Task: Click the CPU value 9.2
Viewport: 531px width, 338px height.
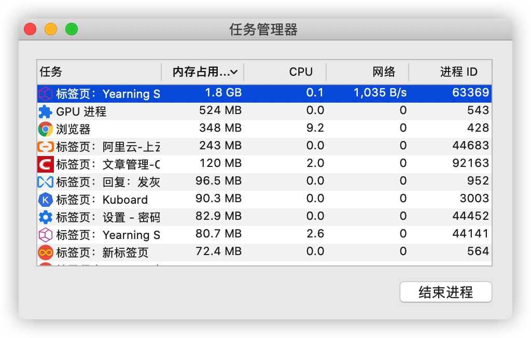Action: tap(315, 128)
